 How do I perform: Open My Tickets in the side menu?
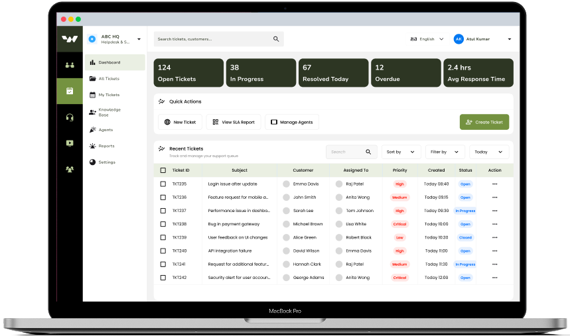[x=115, y=95]
